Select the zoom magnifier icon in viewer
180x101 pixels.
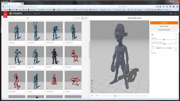coord(92,88)
